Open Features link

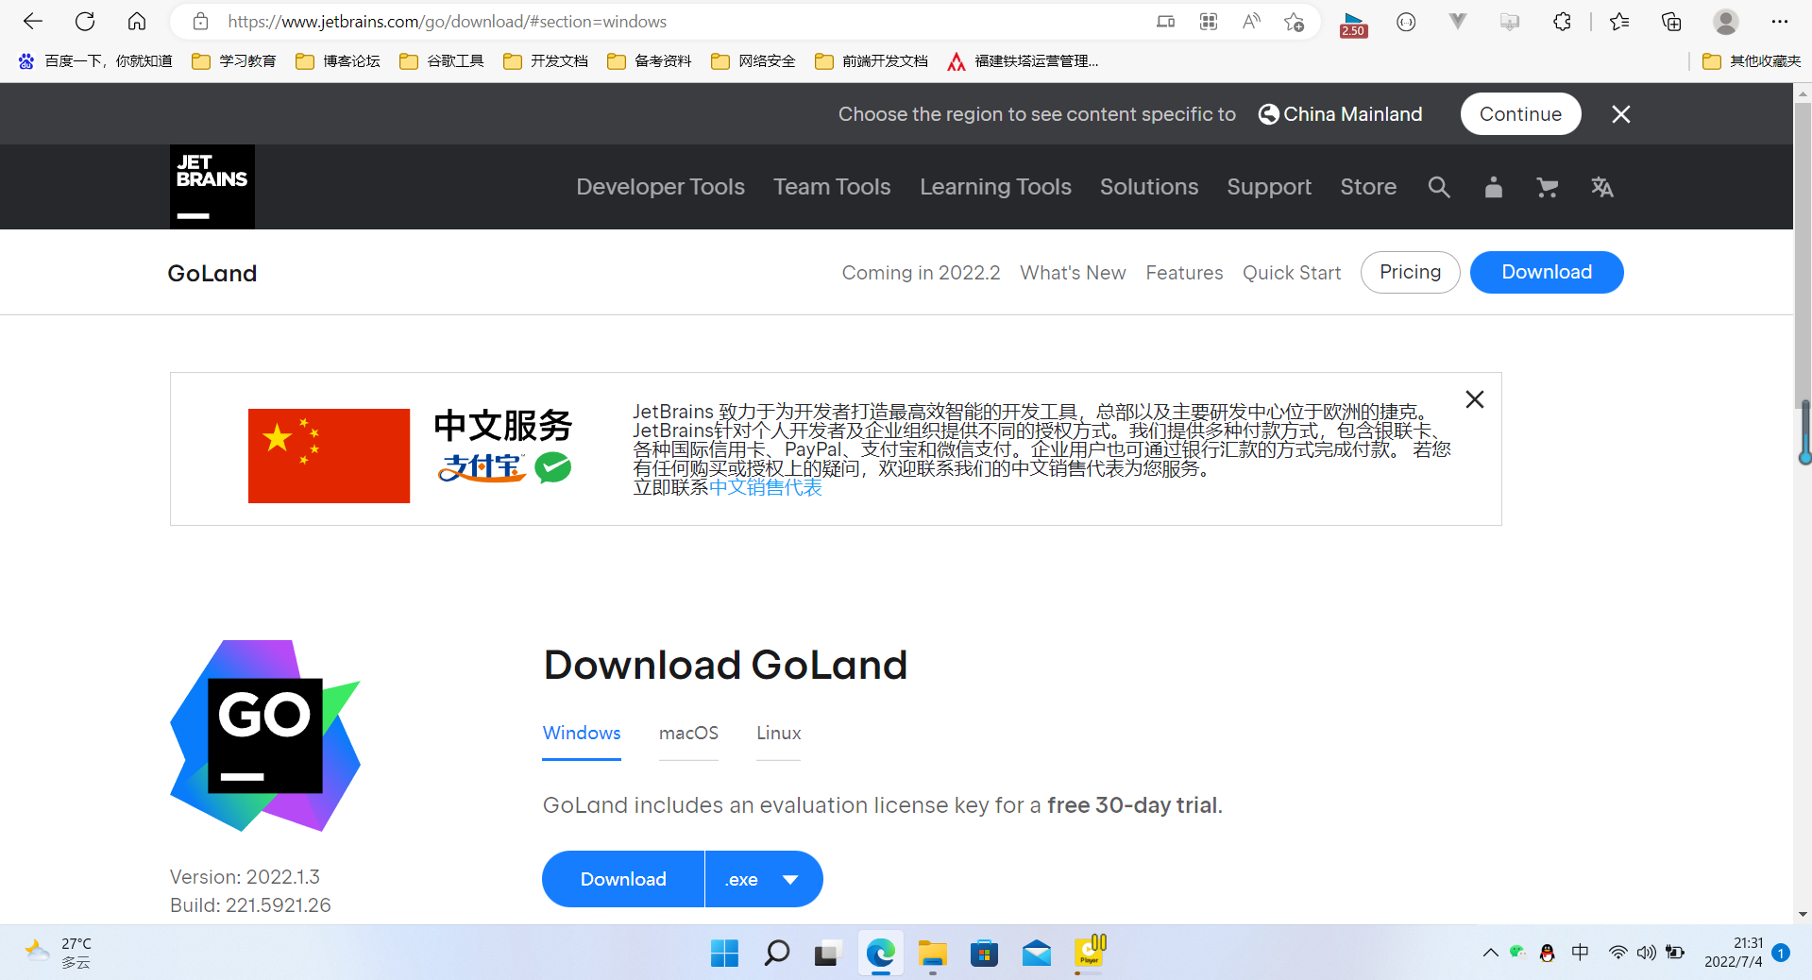coord(1184,273)
